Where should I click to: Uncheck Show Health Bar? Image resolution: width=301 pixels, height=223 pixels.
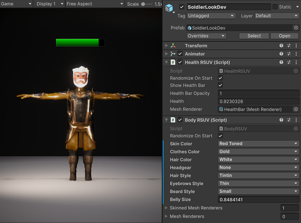click(220, 85)
